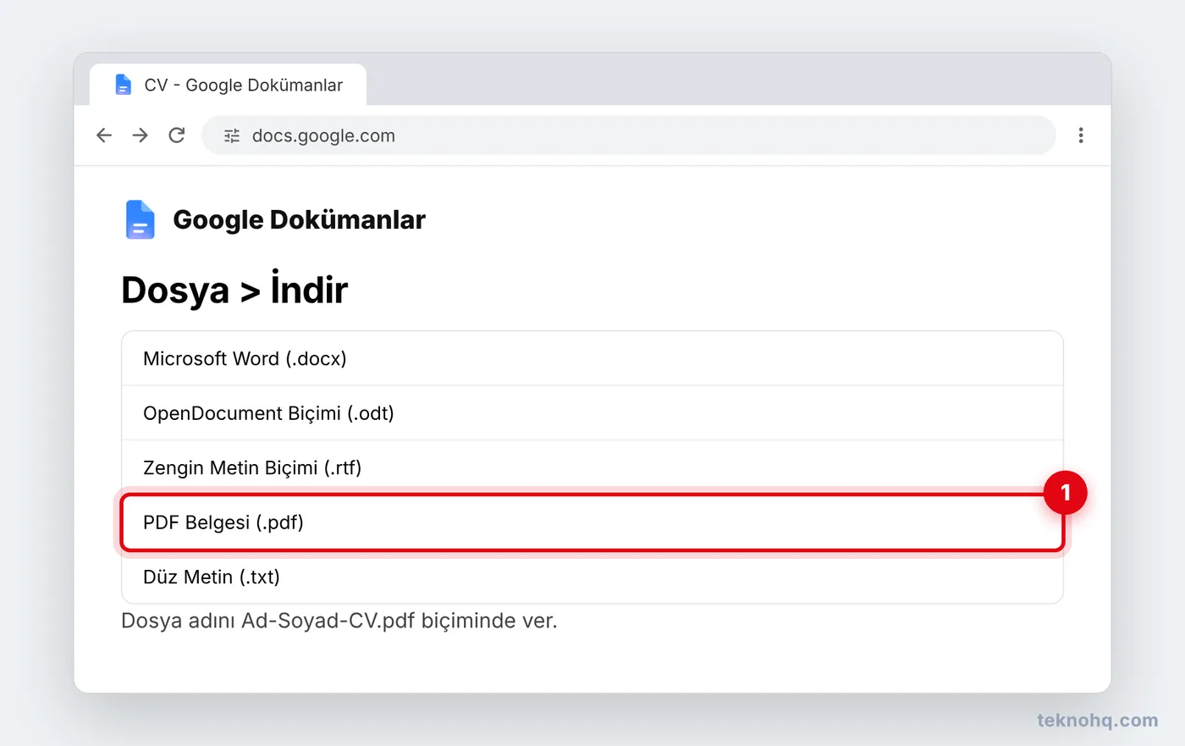The width and height of the screenshot is (1185, 746).
Task: Select Düz Metin (.txt) option
Action: coord(592,577)
